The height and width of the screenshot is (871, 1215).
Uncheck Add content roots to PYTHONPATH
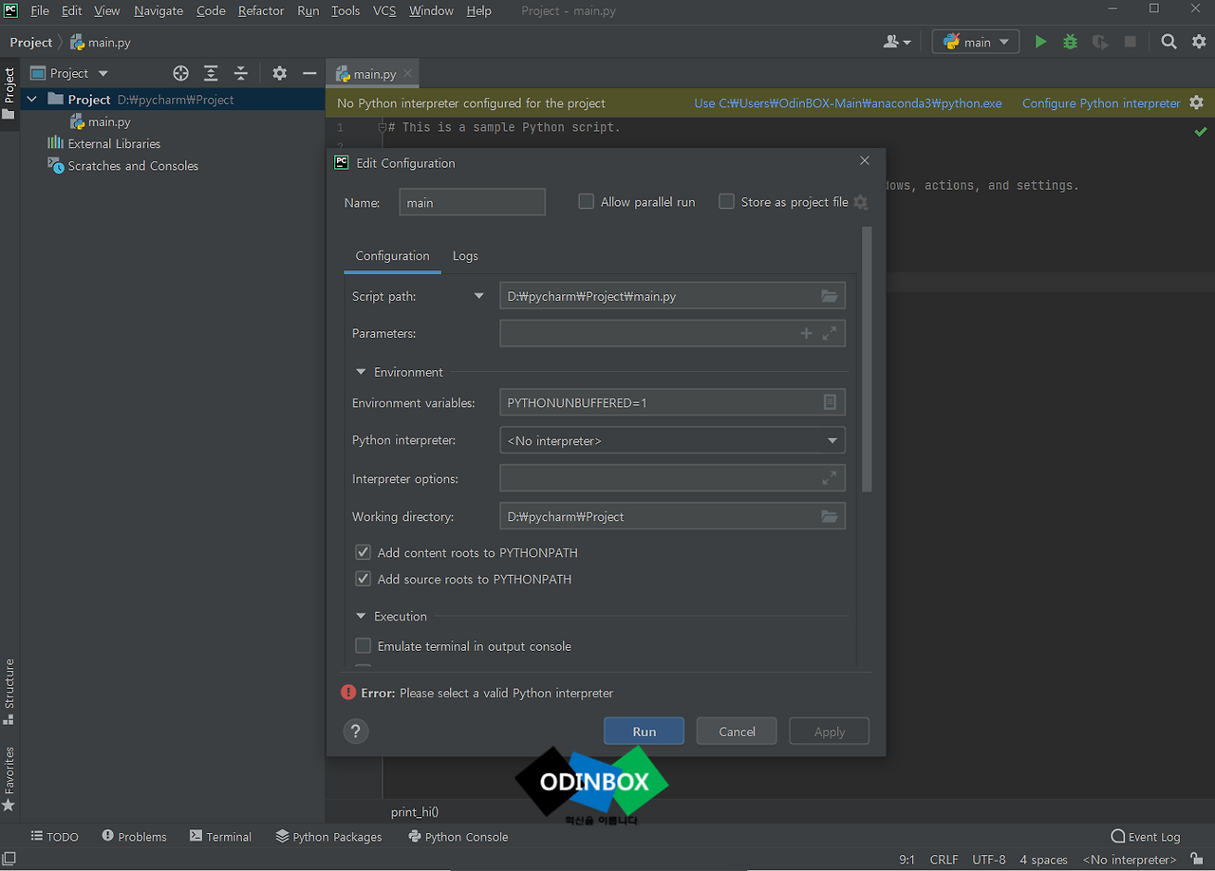363,551
